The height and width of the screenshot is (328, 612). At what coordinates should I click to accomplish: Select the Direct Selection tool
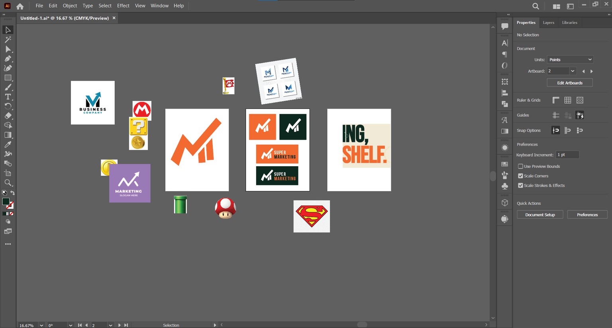coord(8,49)
